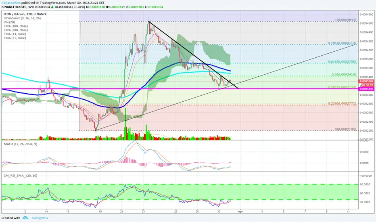This screenshot has height=222, width=376.
Task: Click the 0.0004000 price axis label
Action: pos(367,50)
